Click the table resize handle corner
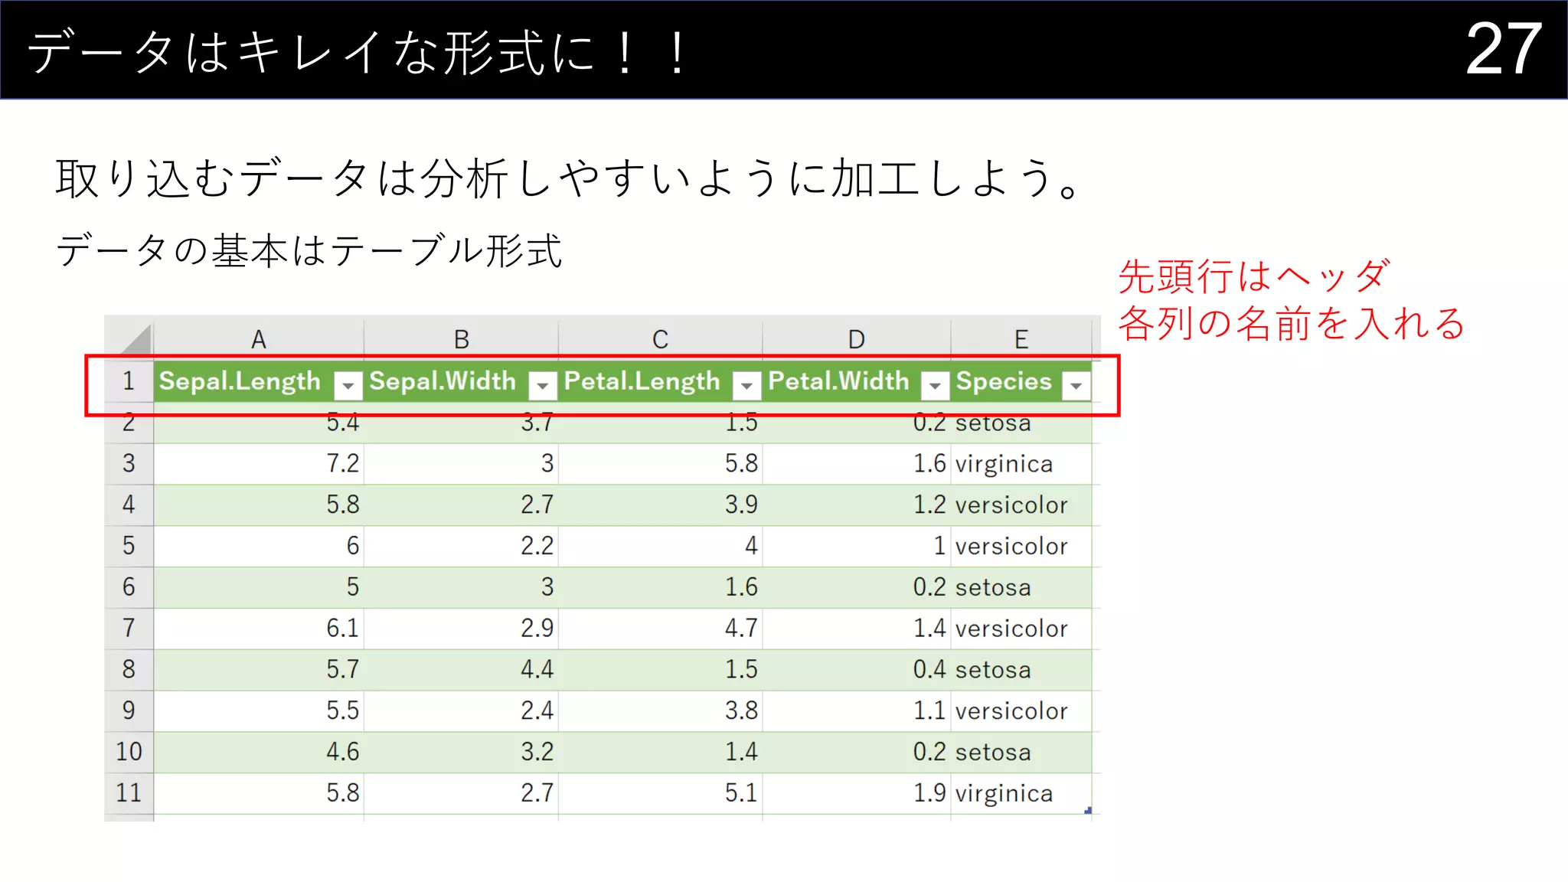Image resolution: width=1568 pixels, height=882 pixels. pos(1088,810)
